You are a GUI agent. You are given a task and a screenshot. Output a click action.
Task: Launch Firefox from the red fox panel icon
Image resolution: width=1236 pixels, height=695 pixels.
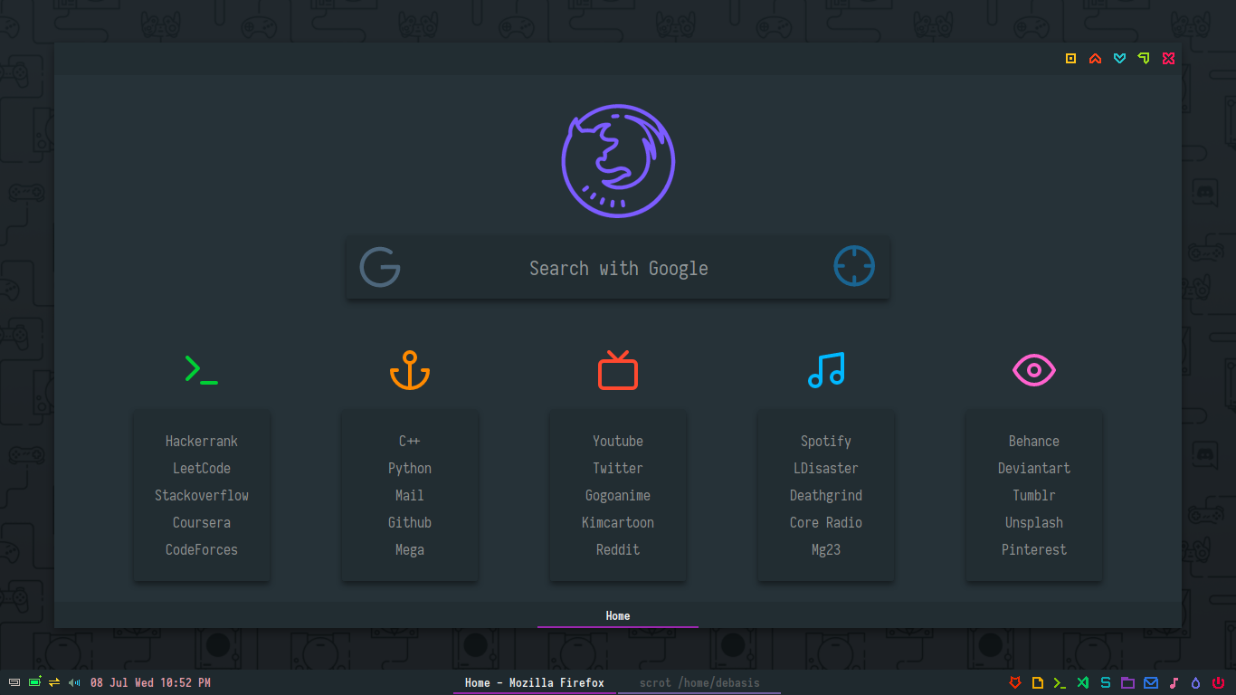[1015, 682]
